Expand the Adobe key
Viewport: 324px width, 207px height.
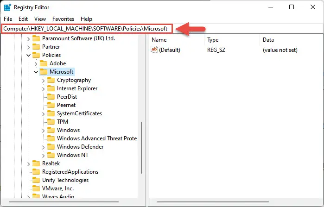tap(36, 63)
